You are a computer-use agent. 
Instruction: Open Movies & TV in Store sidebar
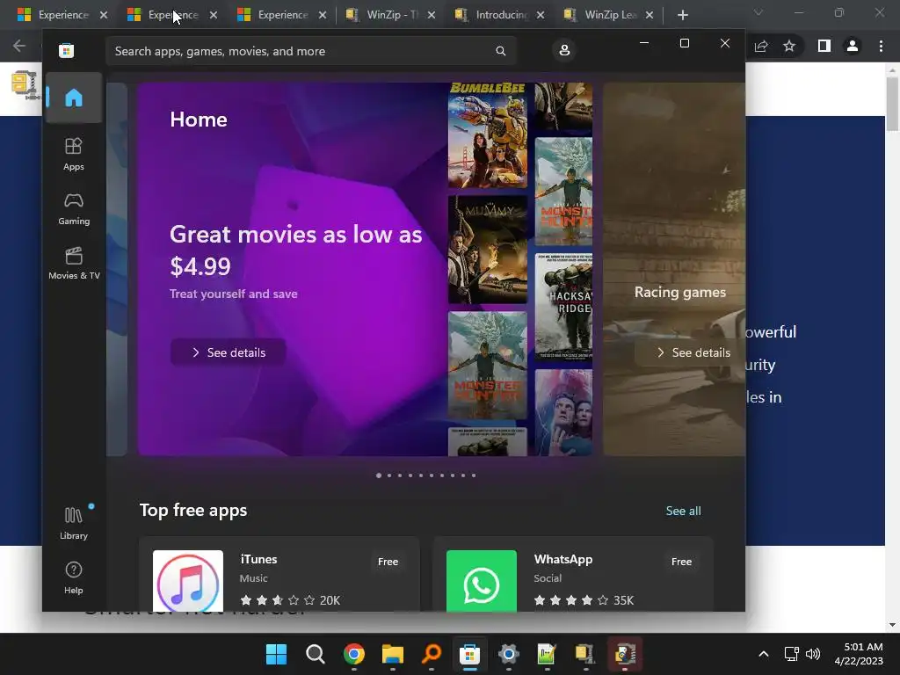point(74,264)
